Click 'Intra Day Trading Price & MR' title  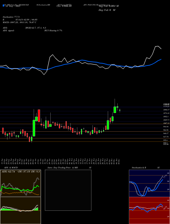tap(63, 168)
